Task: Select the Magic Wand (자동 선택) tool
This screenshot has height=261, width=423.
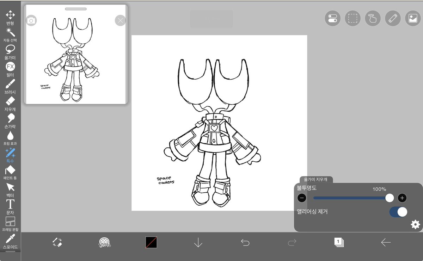Action: click(10, 35)
